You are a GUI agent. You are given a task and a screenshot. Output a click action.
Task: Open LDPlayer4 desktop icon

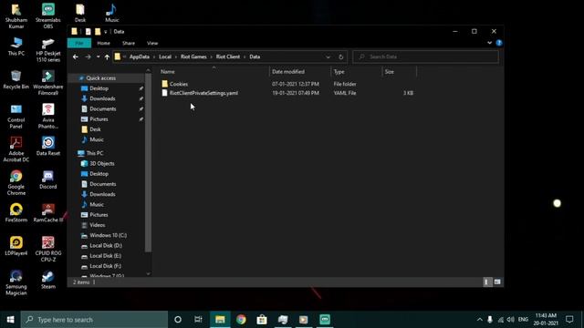(x=16, y=246)
